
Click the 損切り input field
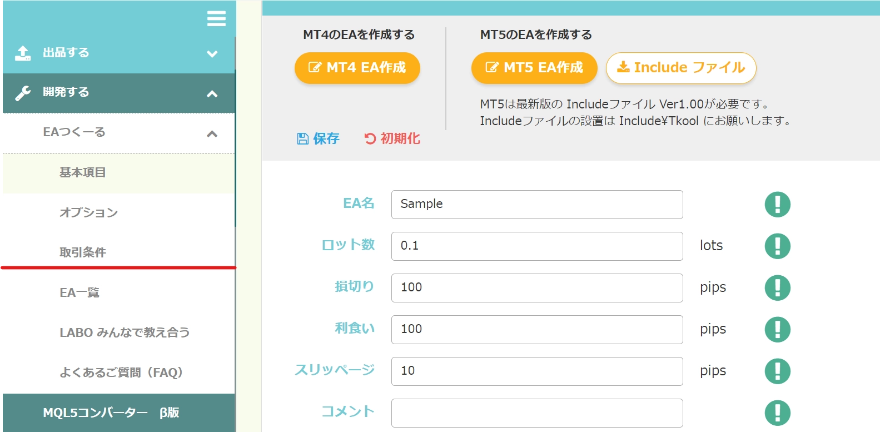click(537, 288)
